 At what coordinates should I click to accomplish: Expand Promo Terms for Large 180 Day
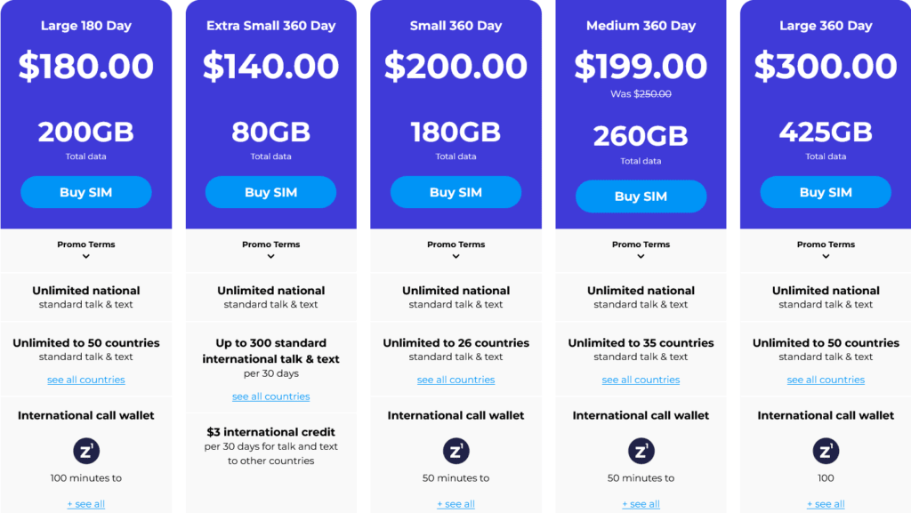(x=86, y=256)
